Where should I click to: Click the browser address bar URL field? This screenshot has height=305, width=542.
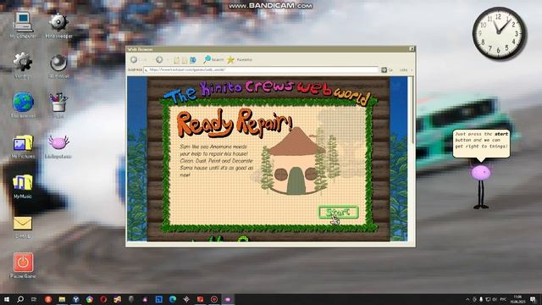[261, 69]
